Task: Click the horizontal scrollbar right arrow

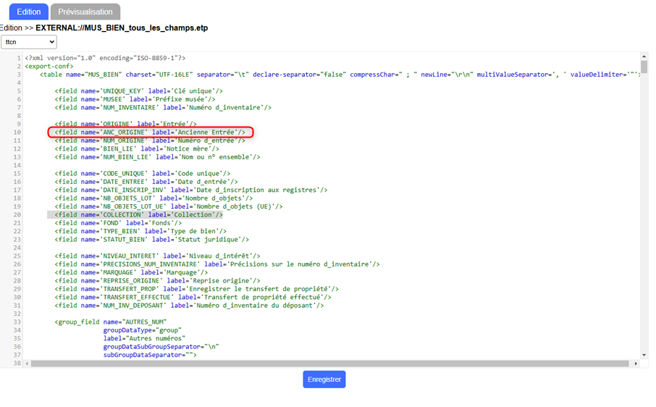Action: pyautogui.click(x=635, y=364)
